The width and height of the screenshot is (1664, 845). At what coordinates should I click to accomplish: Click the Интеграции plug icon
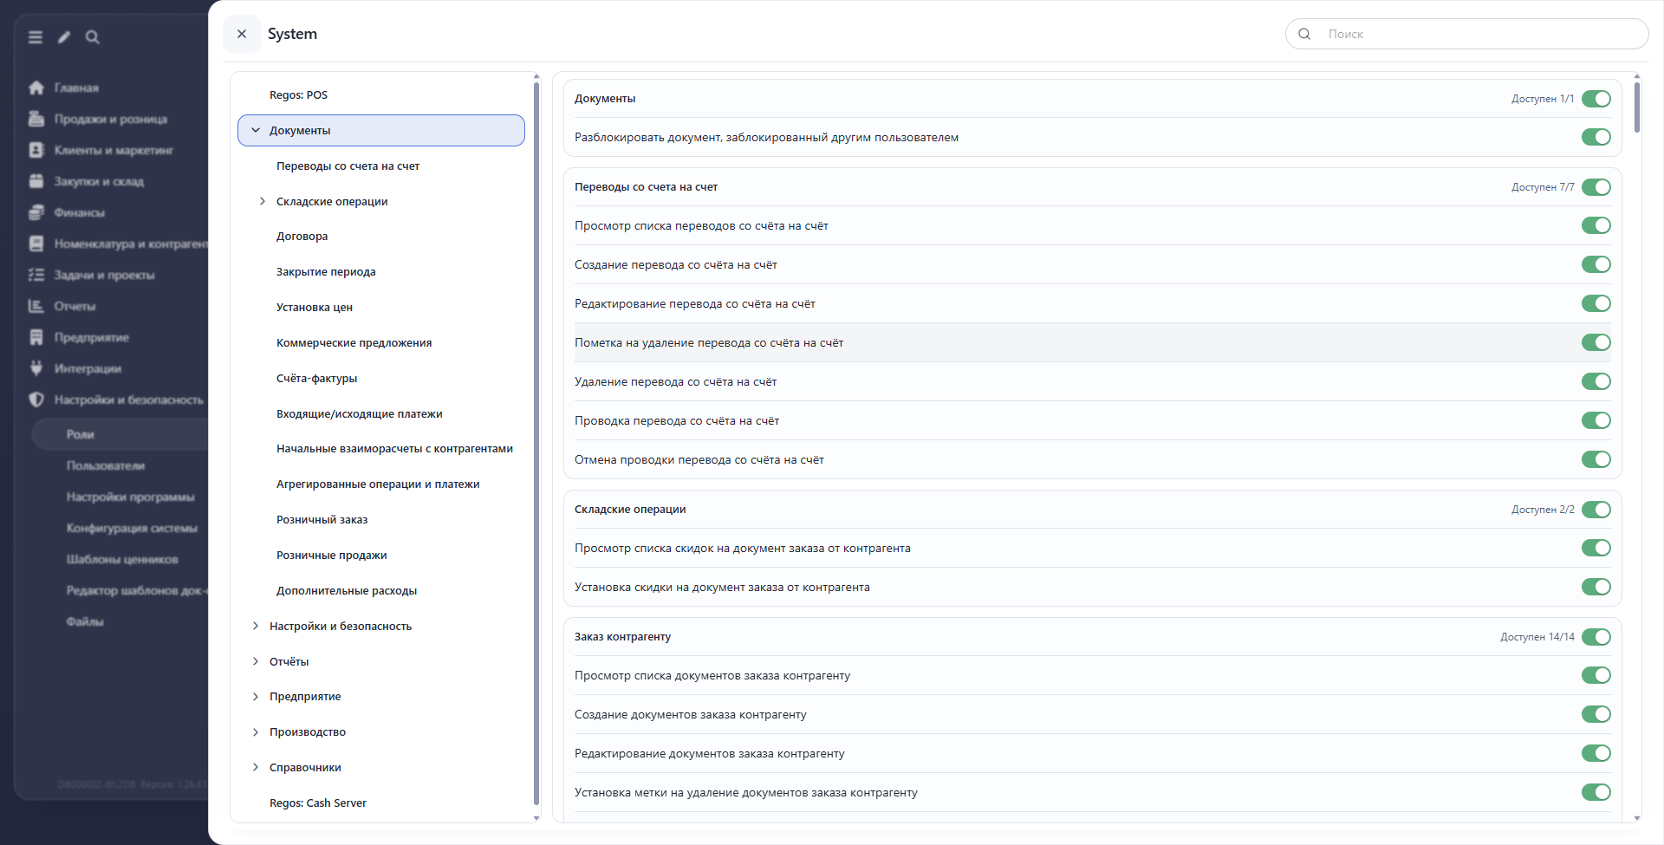click(x=36, y=368)
